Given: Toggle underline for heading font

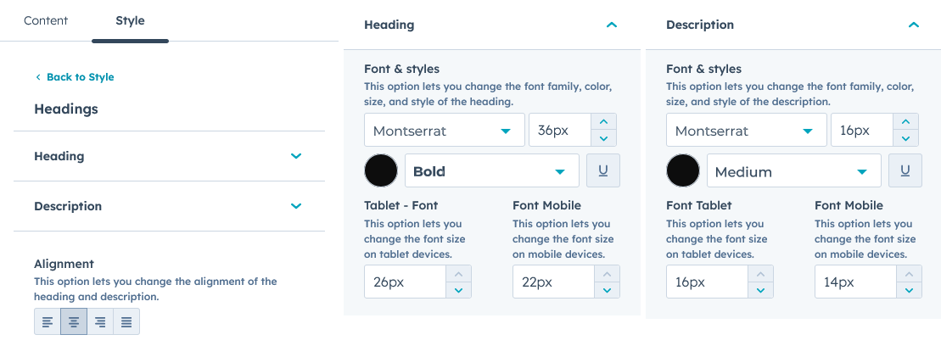Looking at the screenshot, I should coord(603,171).
